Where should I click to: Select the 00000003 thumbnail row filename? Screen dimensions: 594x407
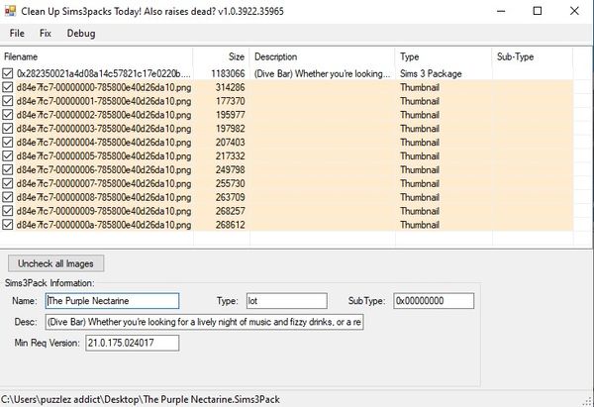tap(104, 129)
